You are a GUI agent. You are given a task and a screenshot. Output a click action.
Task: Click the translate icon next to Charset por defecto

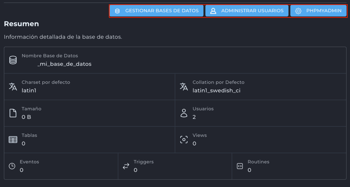[x=13, y=87]
